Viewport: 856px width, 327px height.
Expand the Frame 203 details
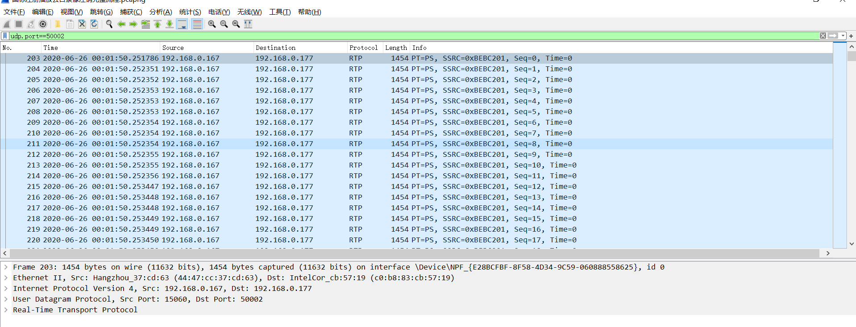(6, 267)
